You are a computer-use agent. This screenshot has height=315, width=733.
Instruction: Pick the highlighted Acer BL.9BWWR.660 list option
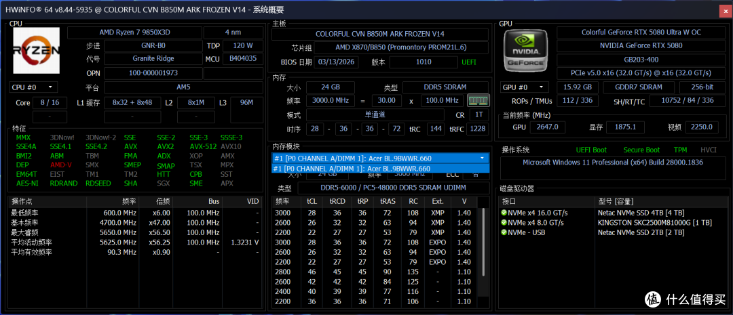pos(380,169)
